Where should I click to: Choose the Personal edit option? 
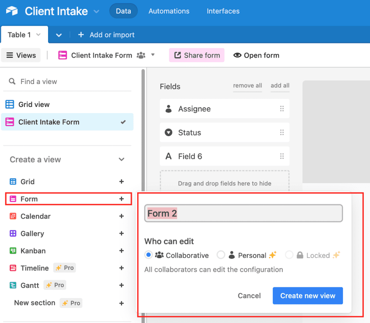tap(221, 255)
